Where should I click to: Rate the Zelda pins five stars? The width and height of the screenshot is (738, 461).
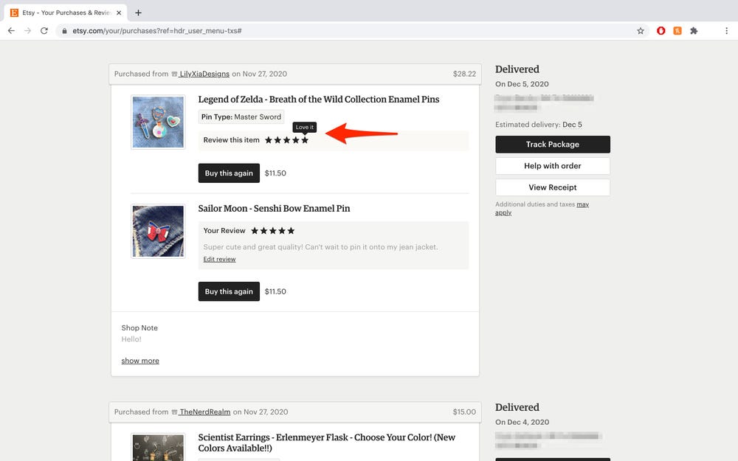305,140
